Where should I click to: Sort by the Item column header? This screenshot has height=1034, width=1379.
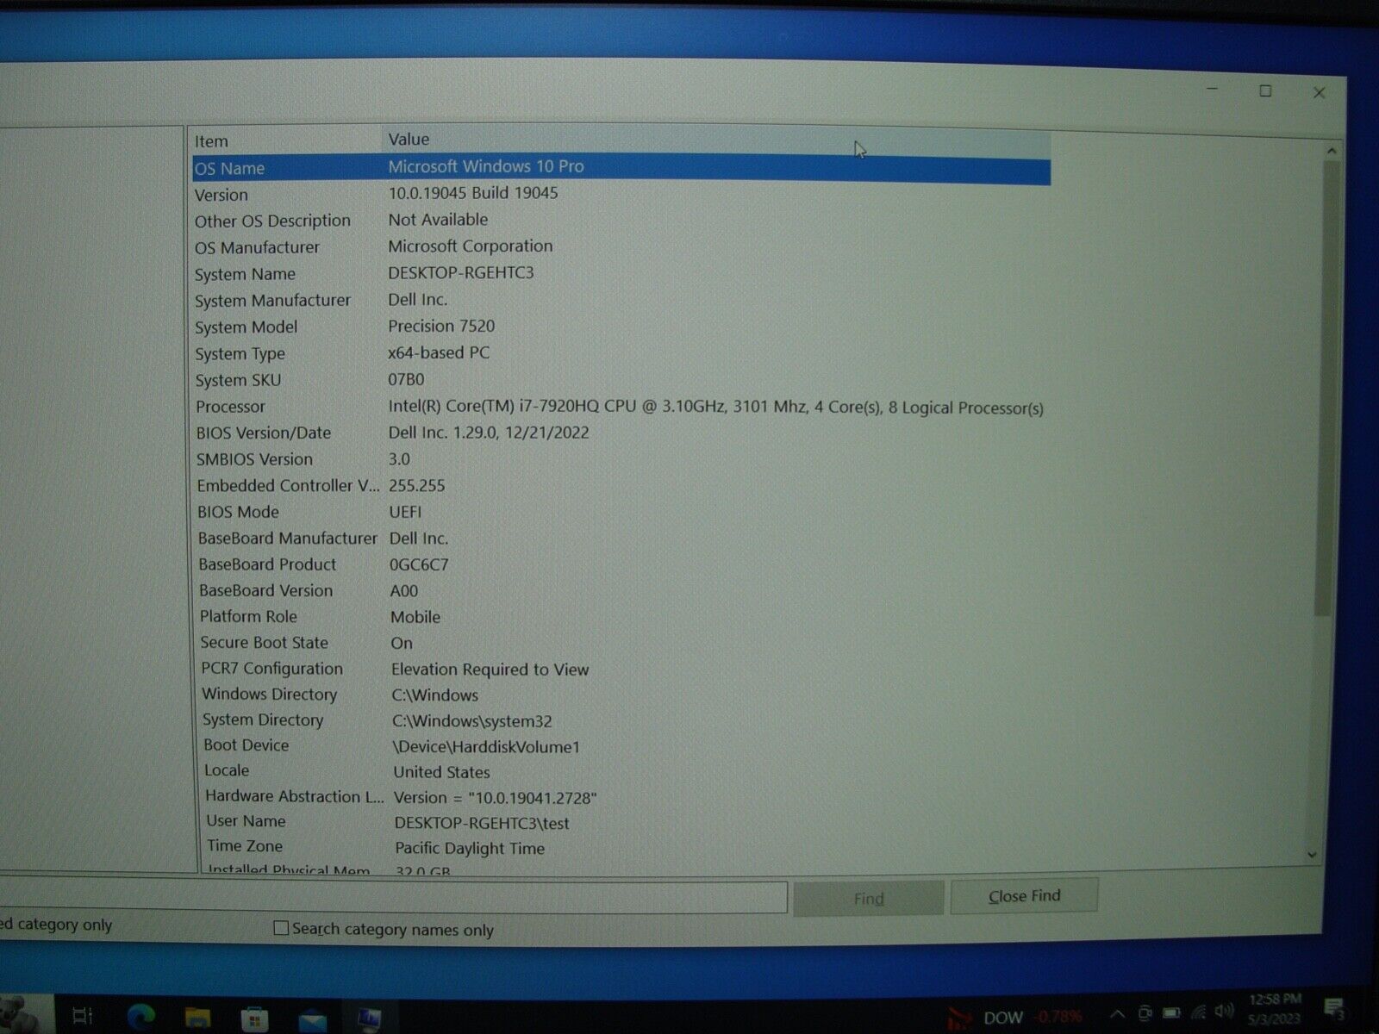click(286, 140)
